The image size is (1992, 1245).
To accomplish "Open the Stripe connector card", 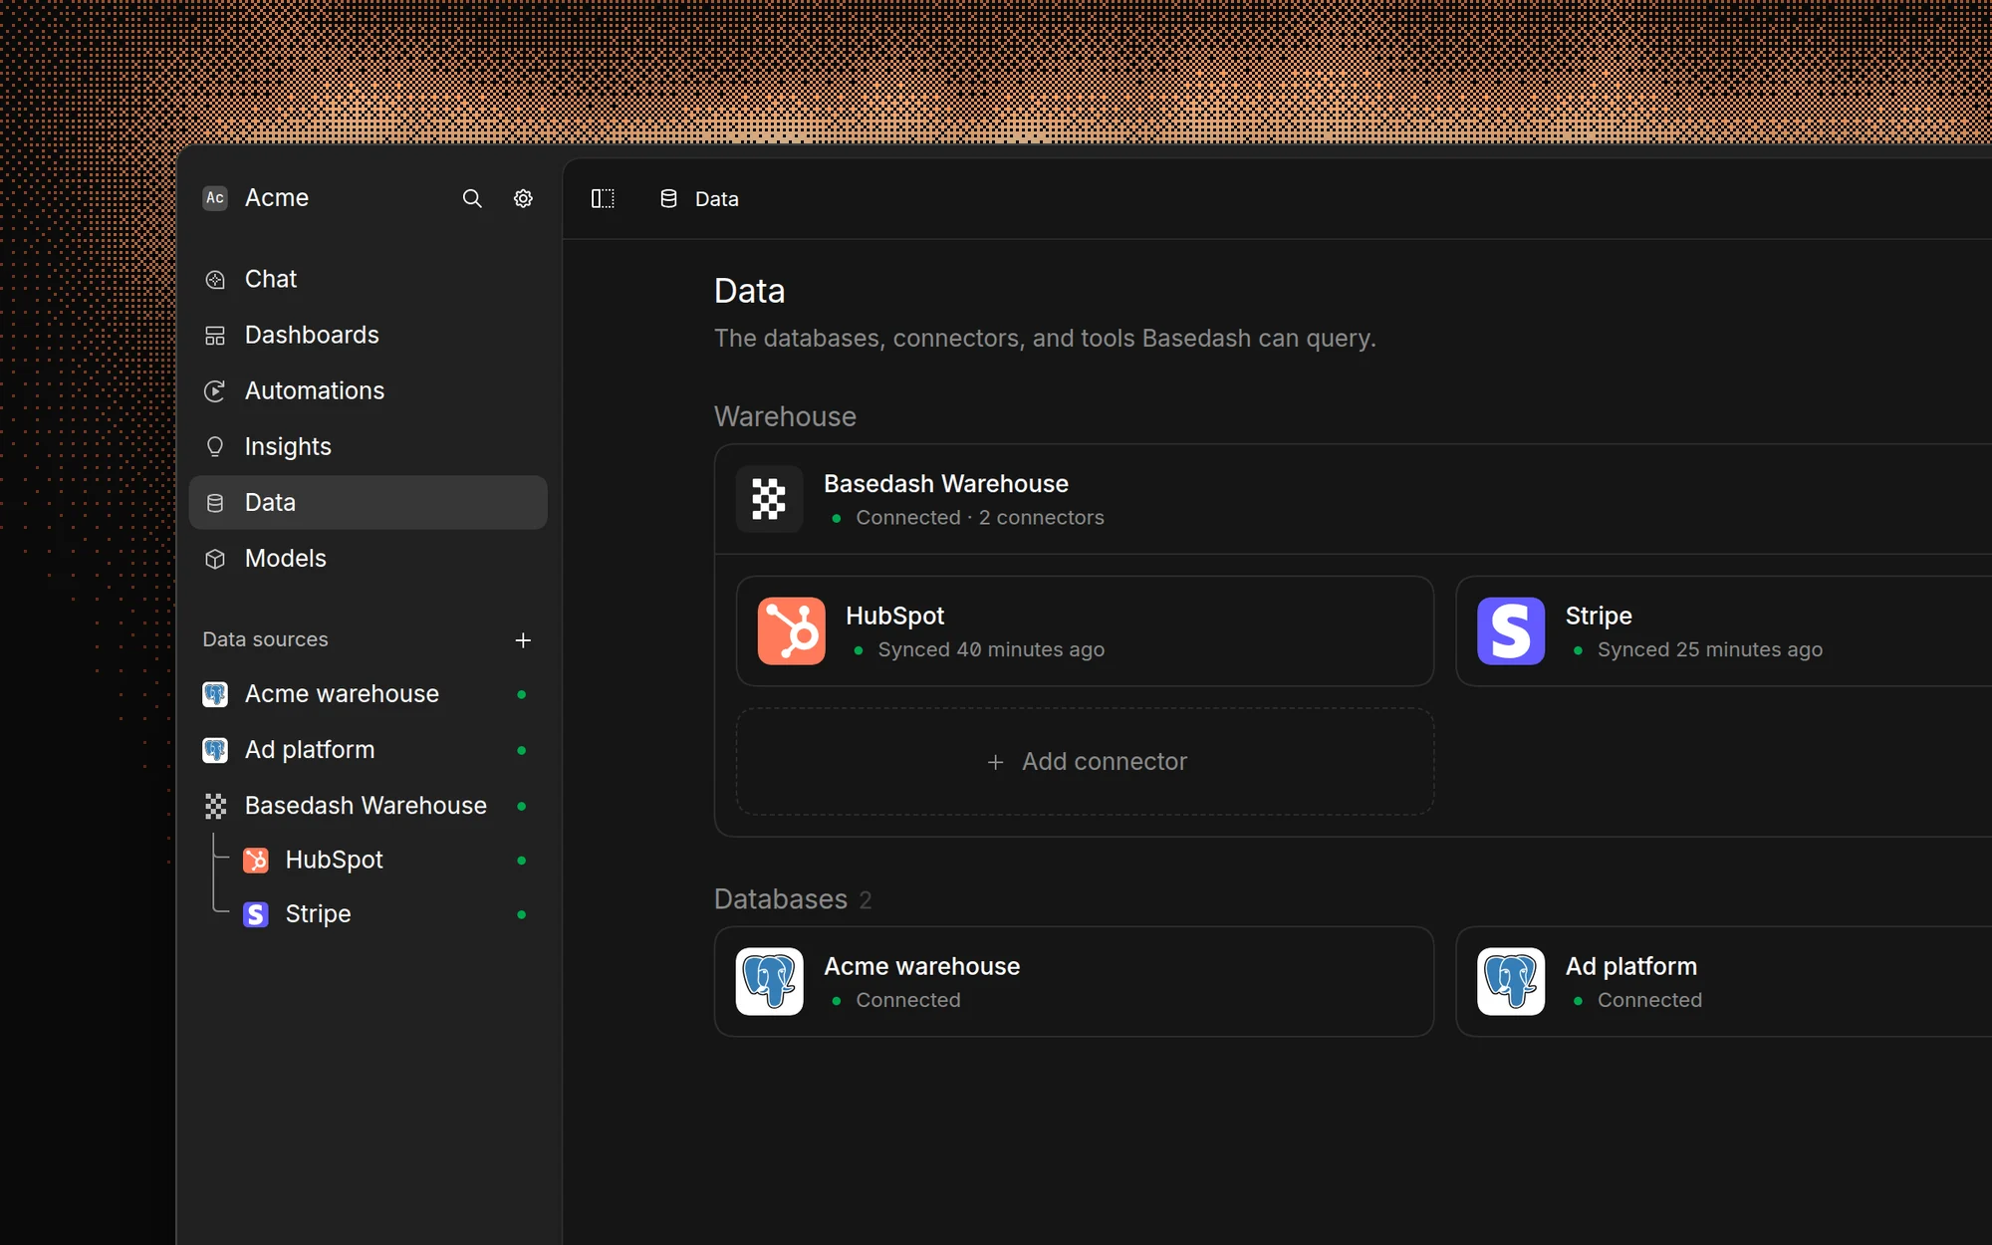I will pos(1724,630).
